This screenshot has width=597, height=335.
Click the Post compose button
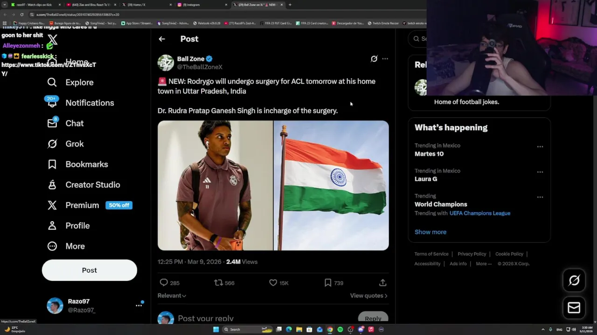(x=90, y=270)
